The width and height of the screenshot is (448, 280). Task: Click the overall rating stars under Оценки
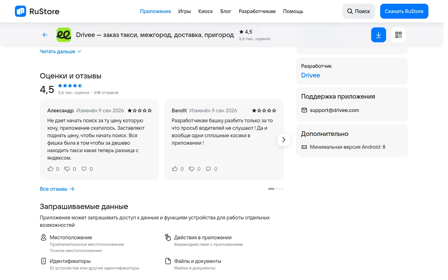70,86
